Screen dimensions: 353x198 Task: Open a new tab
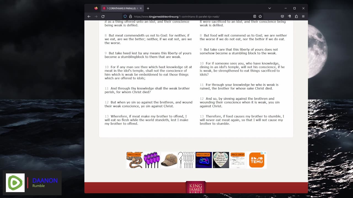148,8
